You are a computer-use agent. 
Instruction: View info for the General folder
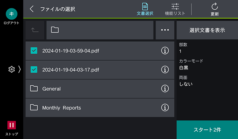[165, 88]
